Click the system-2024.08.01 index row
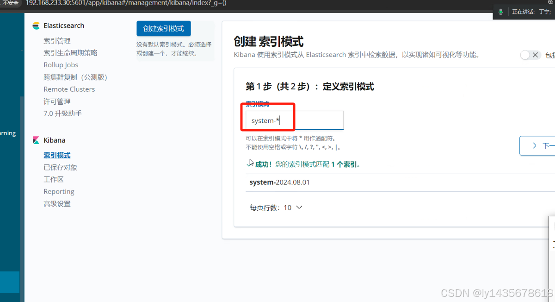555x302 pixels. pyautogui.click(x=400, y=182)
